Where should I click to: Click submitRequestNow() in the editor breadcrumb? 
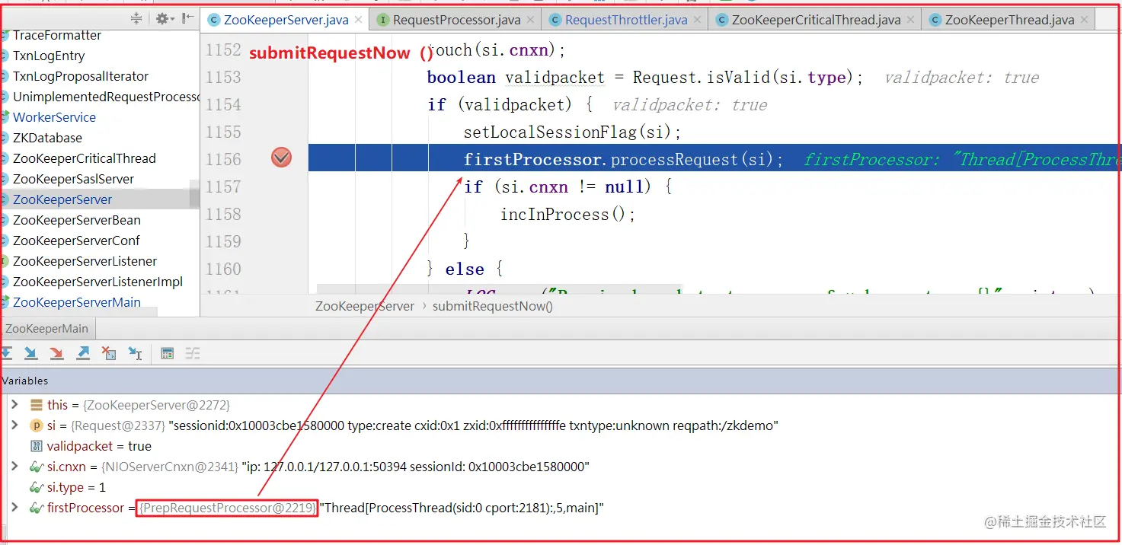click(493, 306)
